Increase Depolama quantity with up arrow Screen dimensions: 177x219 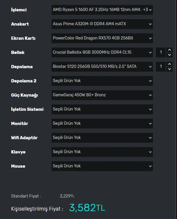pos(169,64)
